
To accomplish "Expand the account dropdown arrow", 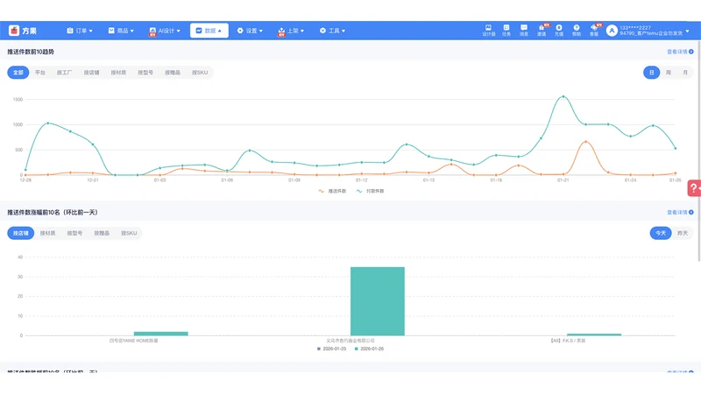I will [x=688, y=32].
